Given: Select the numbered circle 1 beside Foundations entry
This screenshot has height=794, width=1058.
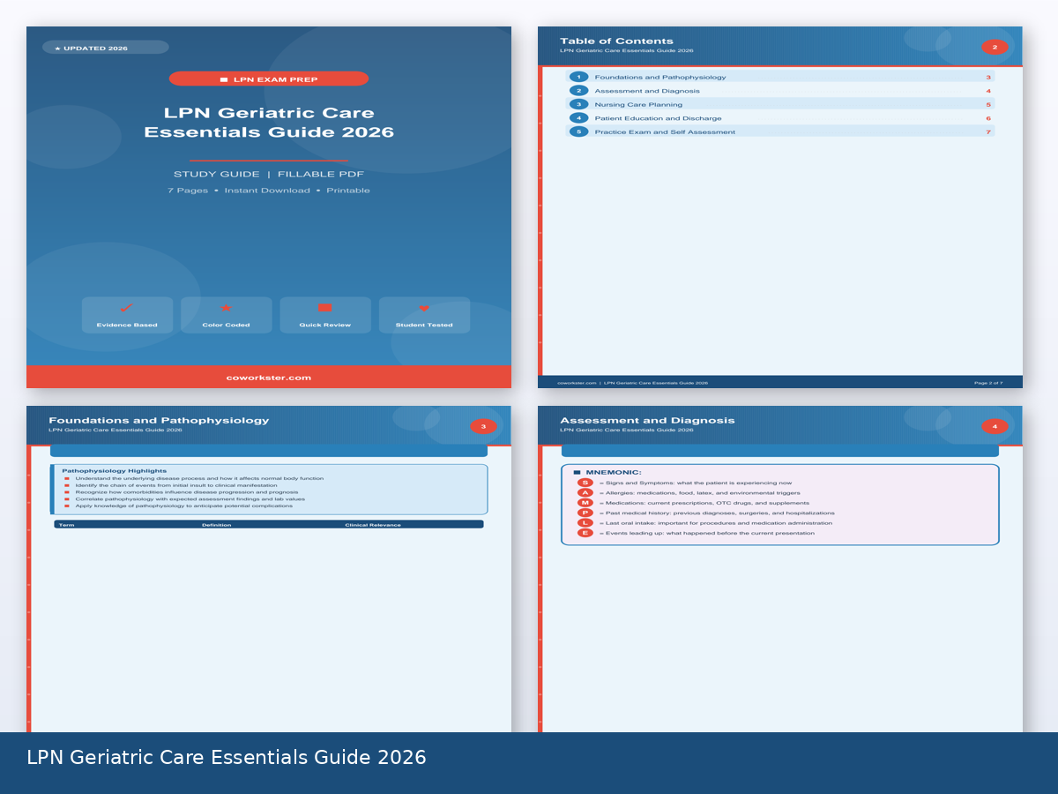Looking at the screenshot, I should click(x=578, y=77).
